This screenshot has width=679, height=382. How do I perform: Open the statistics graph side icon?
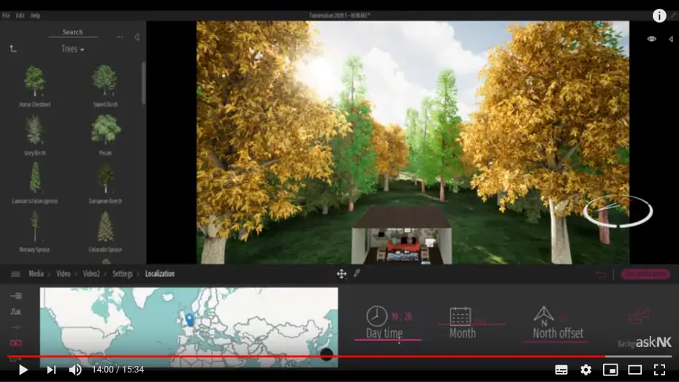(16, 311)
